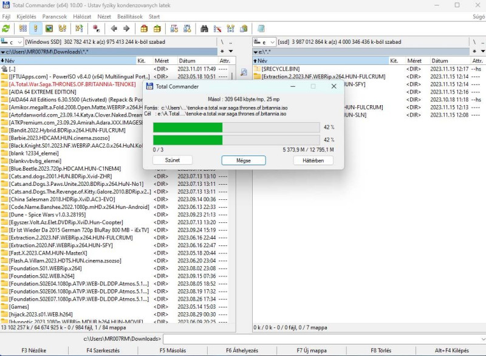Screen dimensions: 486x356
Task: Open left panel favorites asterisk menu
Action: coord(222,52)
